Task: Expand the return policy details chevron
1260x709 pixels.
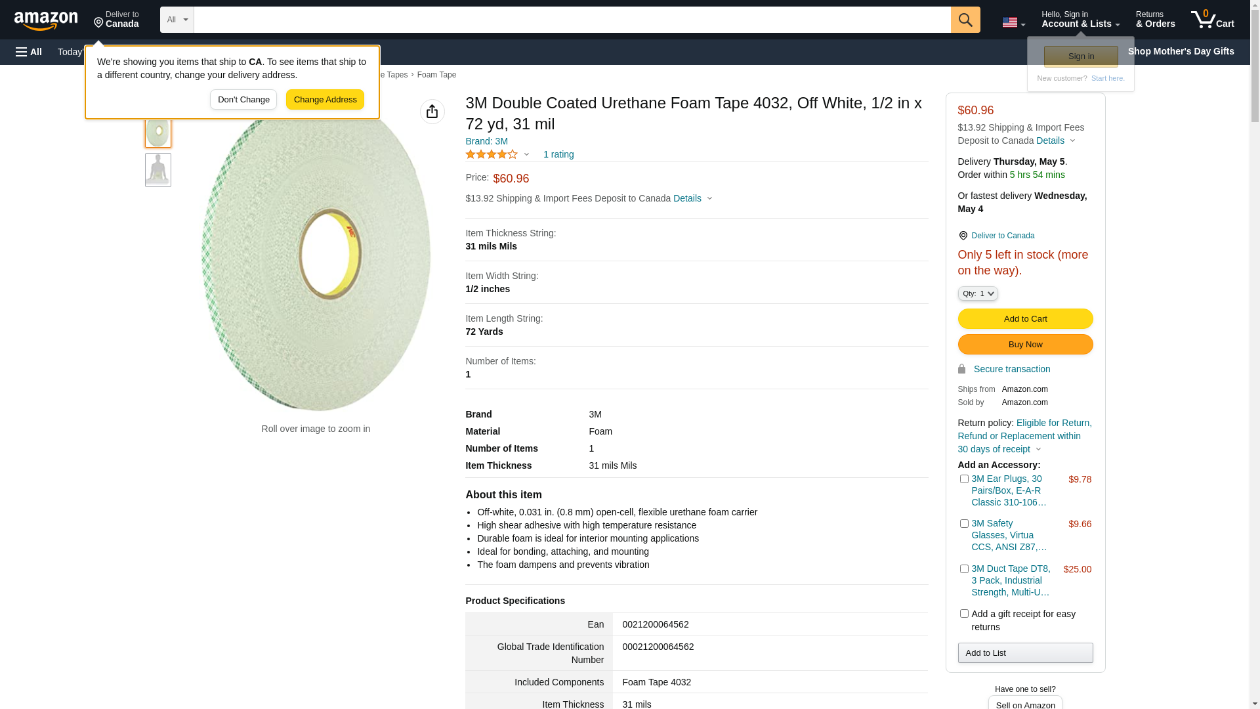Action: point(1038,450)
